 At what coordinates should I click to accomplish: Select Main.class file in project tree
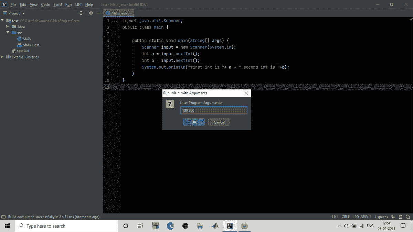point(28,45)
